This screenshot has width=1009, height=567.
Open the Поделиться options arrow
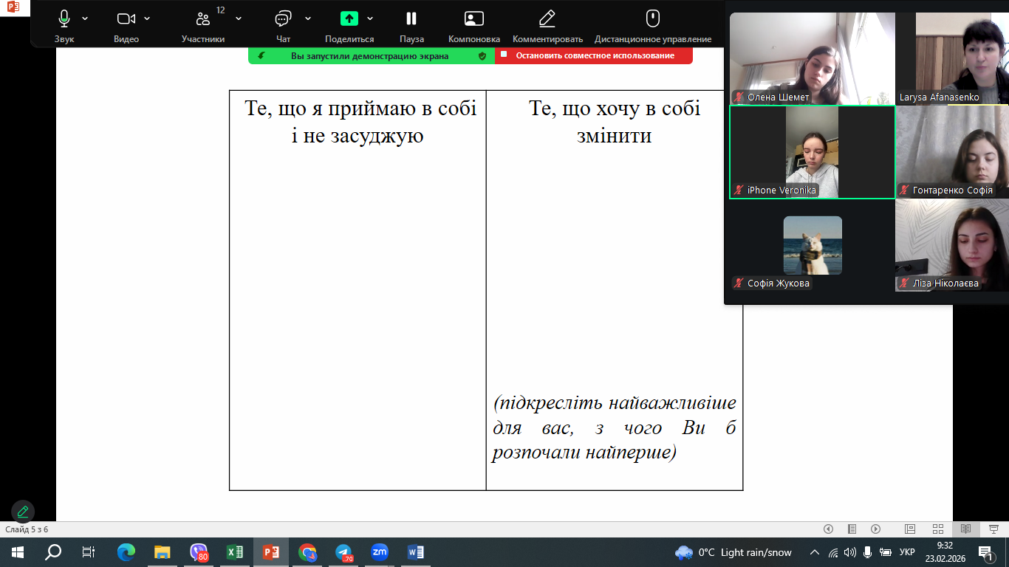(370, 18)
